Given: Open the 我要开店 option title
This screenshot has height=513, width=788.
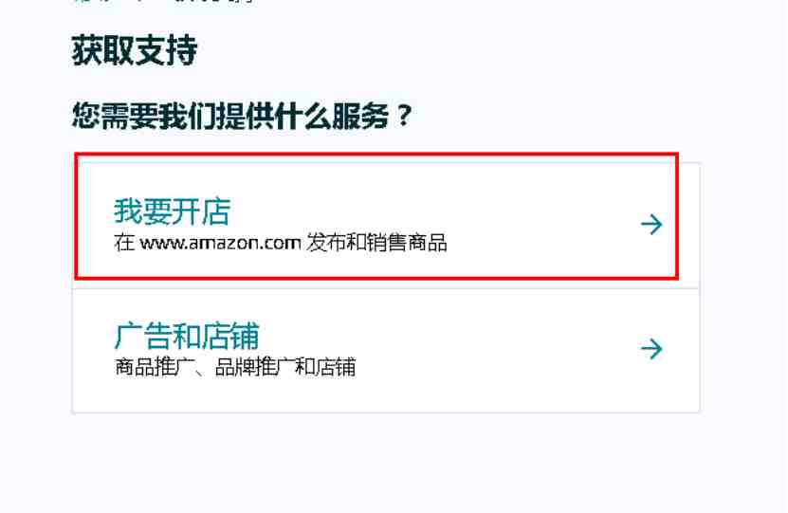Looking at the screenshot, I should click(173, 211).
